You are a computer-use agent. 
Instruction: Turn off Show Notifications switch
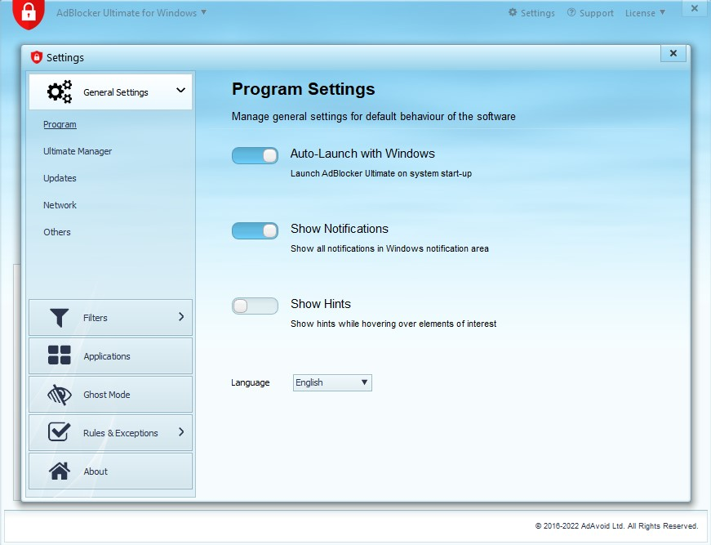click(255, 230)
